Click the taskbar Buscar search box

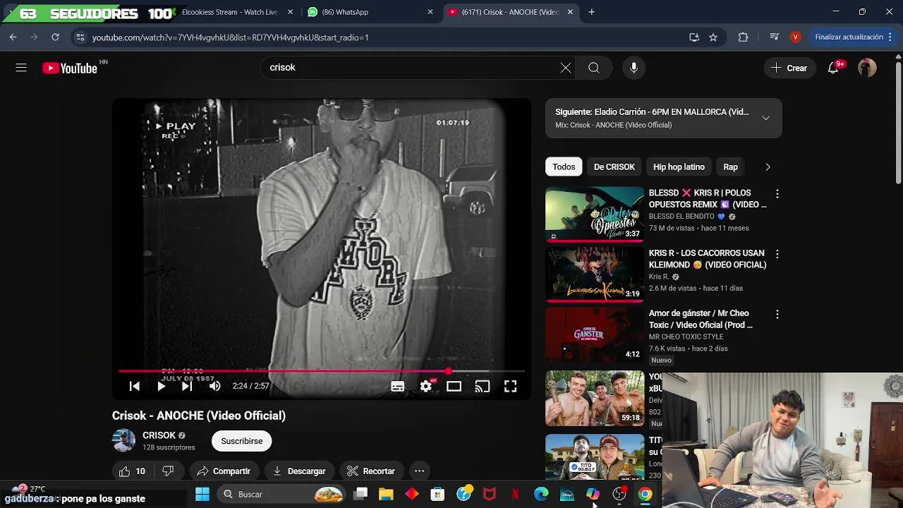[281, 495]
